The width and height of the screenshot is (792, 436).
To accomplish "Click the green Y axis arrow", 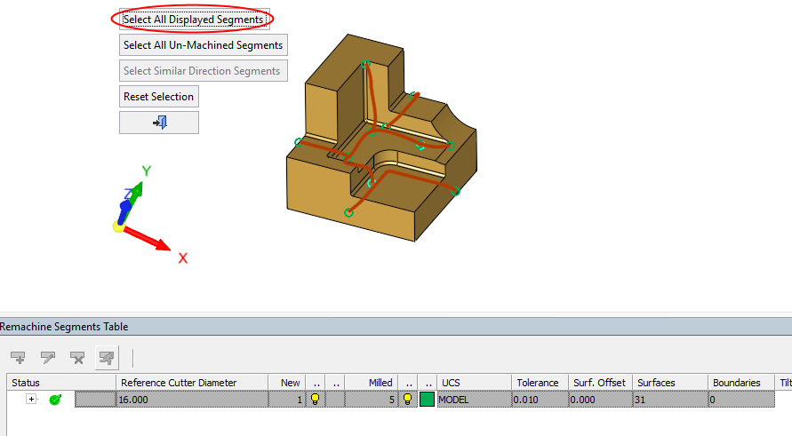I will point(140,188).
